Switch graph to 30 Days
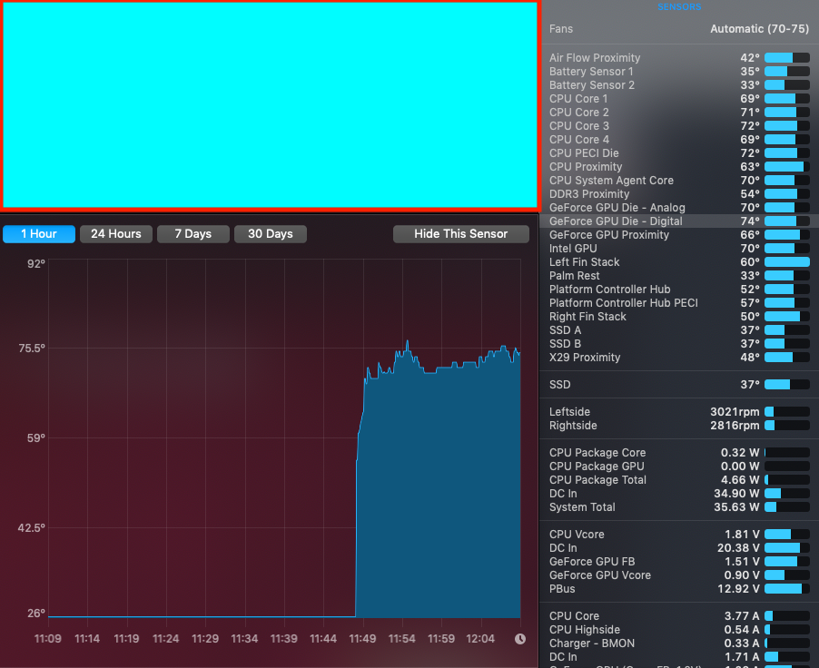 pos(271,234)
